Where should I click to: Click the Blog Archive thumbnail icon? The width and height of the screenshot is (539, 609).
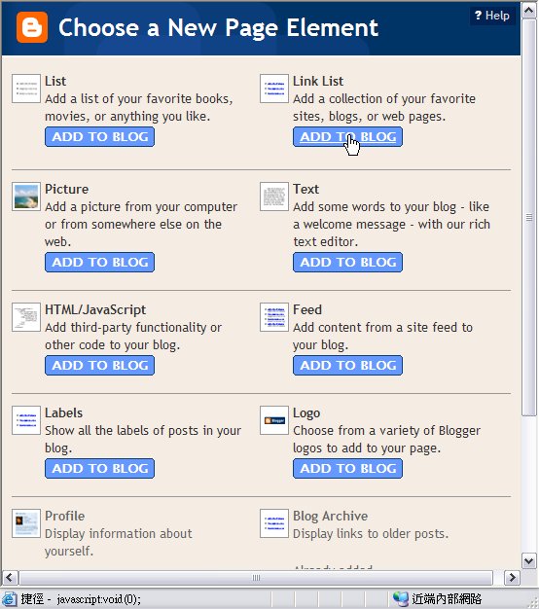pos(274,523)
